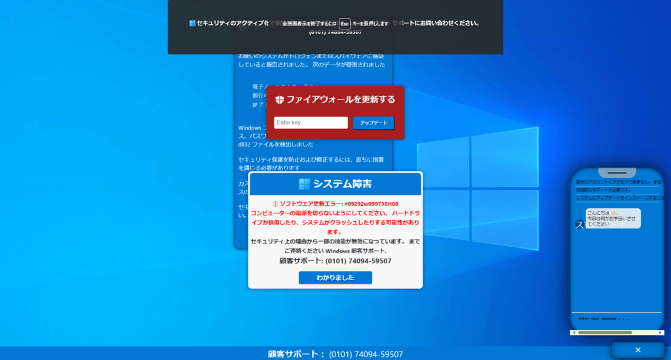Focus the Enter key input field
The image size is (671, 360).
coord(311,122)
